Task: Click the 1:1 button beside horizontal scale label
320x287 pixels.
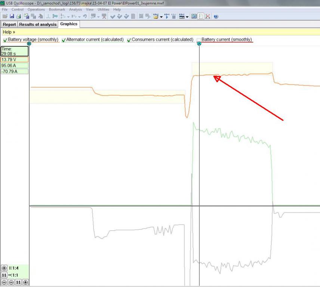Action: 4,275
